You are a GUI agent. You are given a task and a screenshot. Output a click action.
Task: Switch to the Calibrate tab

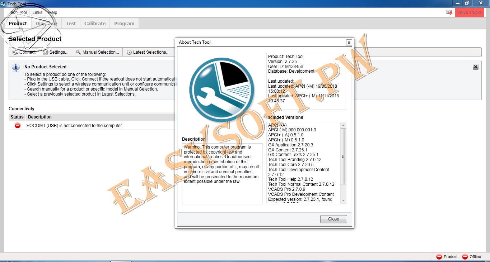95,23
